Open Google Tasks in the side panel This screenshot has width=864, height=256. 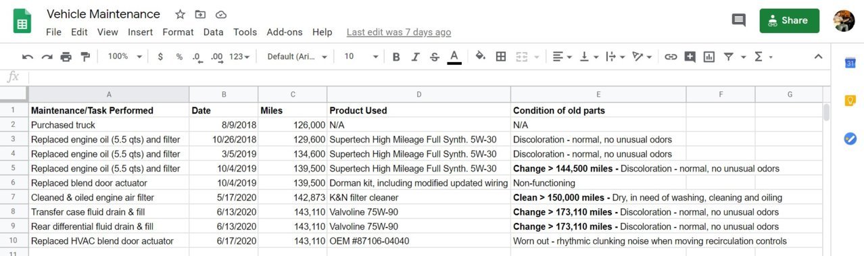click(x=850, y=138)
